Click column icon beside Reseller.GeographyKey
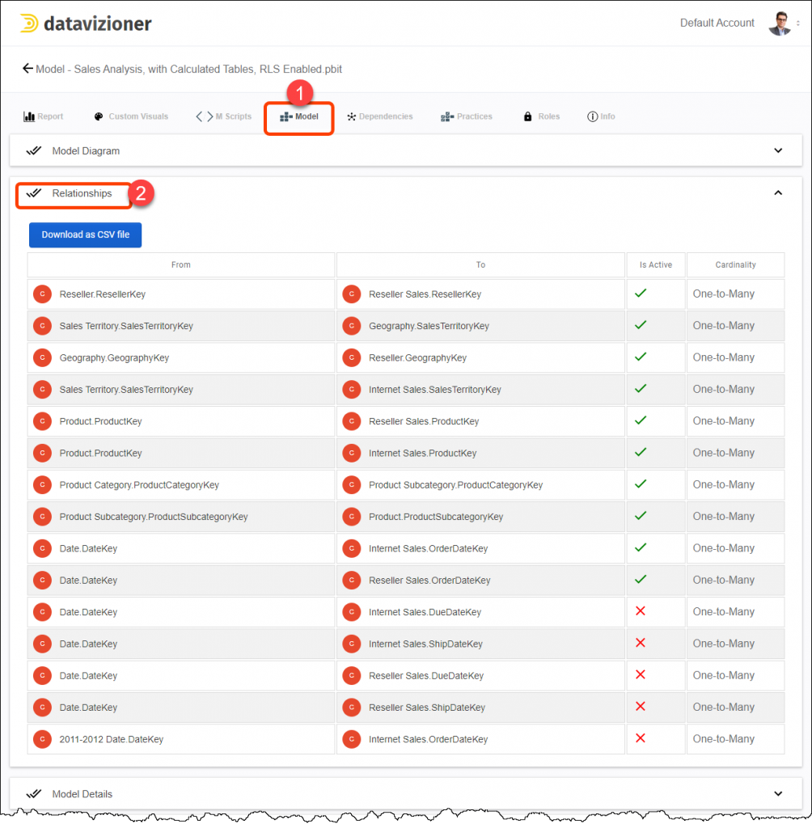Image resolution: width=812 pixels, height=828 pixels. 351,357
